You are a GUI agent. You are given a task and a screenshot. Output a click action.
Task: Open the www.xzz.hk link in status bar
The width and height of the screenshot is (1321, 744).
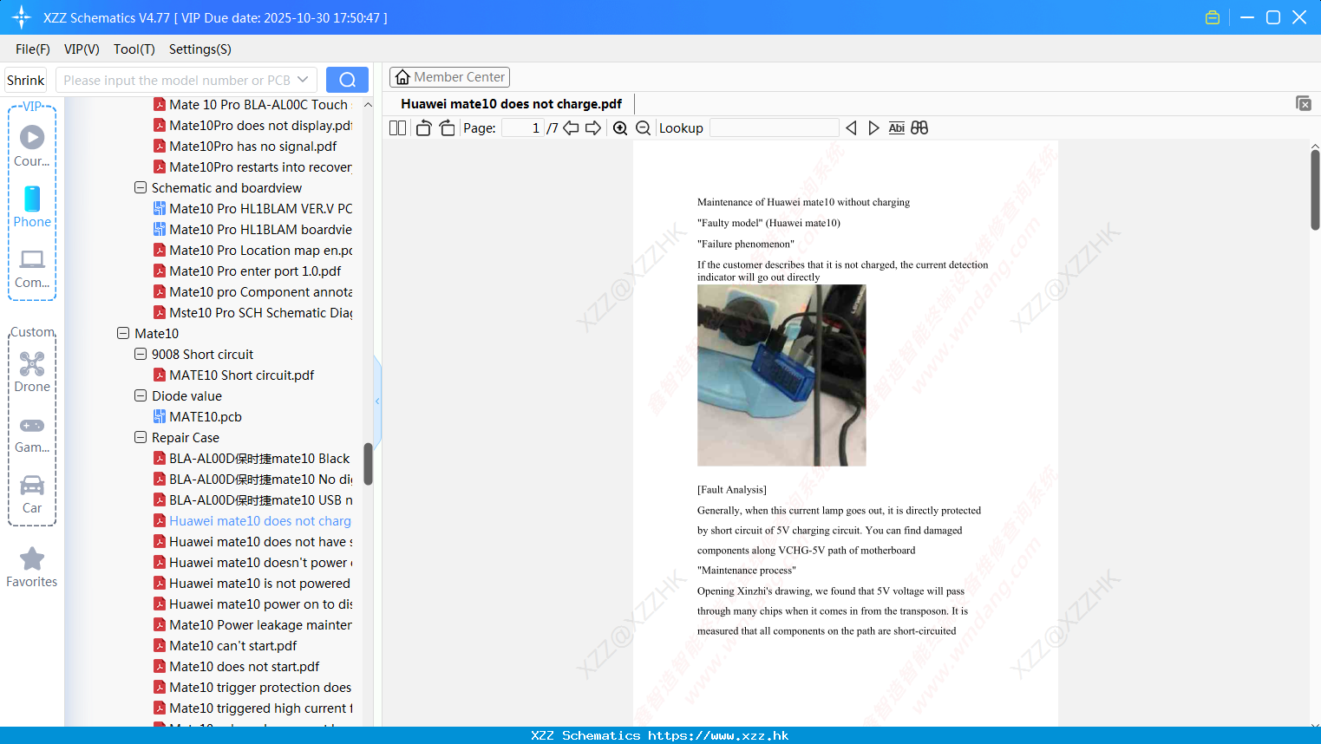click(x=718, y=735)
